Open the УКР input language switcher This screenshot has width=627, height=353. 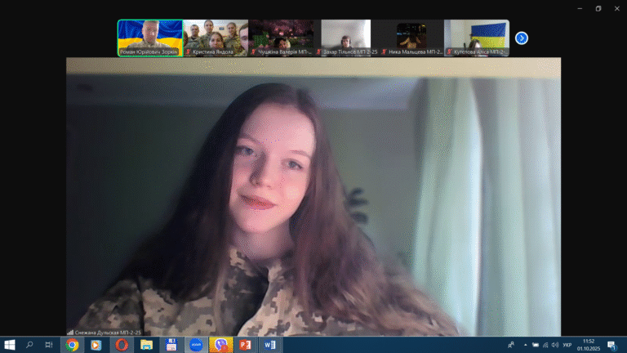tap(567, 345)
